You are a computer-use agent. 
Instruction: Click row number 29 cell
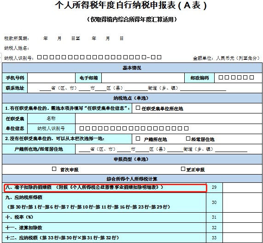(214, 187)
